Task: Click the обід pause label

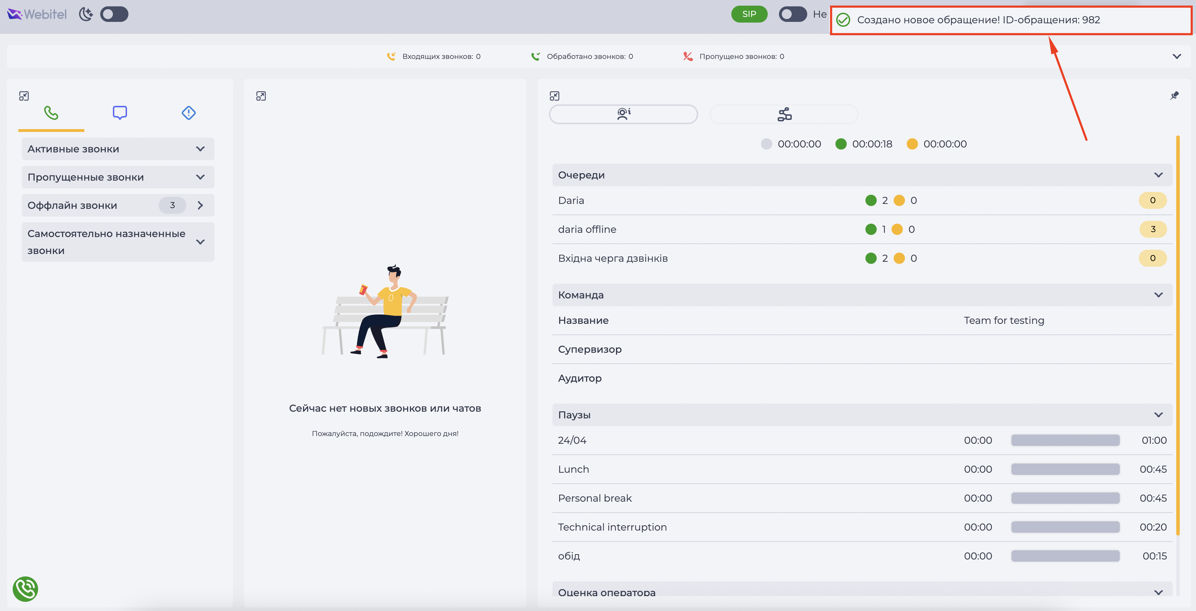Action: click(x=569, y=556)
